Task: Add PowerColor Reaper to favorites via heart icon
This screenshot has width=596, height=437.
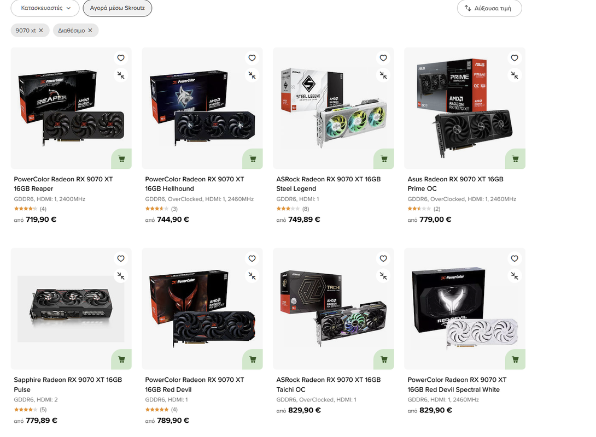Action: pyautogui.click(x=120, y=58)
